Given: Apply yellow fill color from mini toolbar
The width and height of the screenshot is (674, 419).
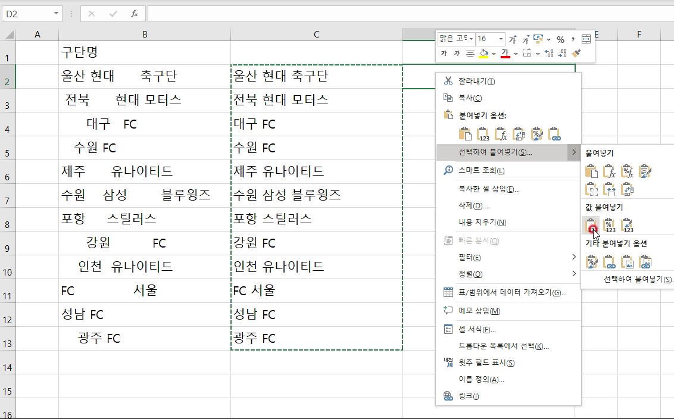Looking at the screenshot, I should point(483,54).
